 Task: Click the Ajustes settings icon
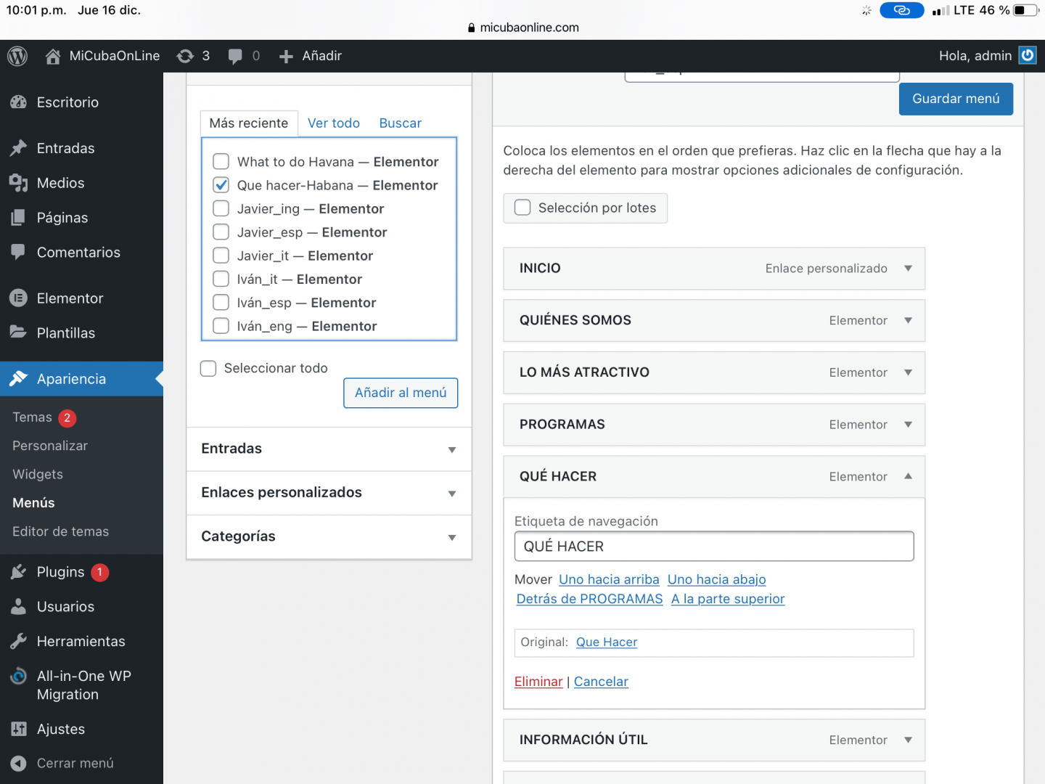(18, 729)
